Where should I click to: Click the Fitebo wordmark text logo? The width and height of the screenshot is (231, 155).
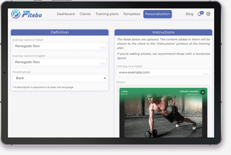(x=32, y=14)
